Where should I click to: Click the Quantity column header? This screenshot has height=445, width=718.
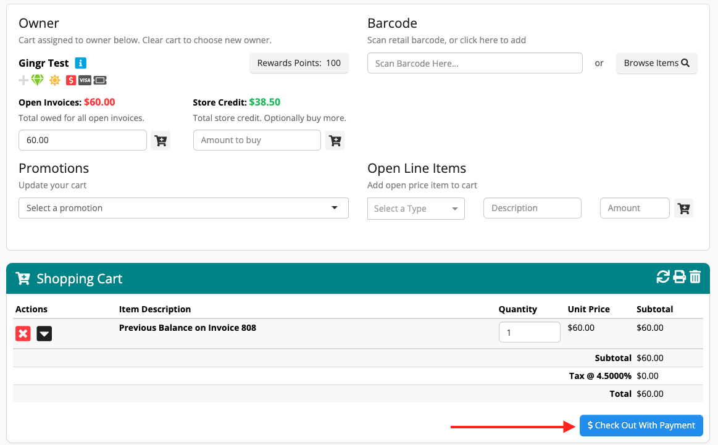(x=517, y=309)
